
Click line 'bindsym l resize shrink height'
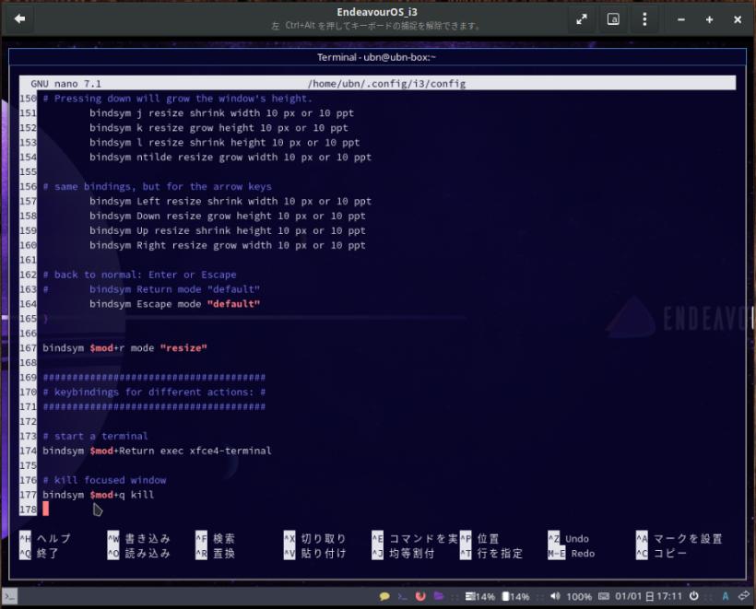(x=224, y=142)
